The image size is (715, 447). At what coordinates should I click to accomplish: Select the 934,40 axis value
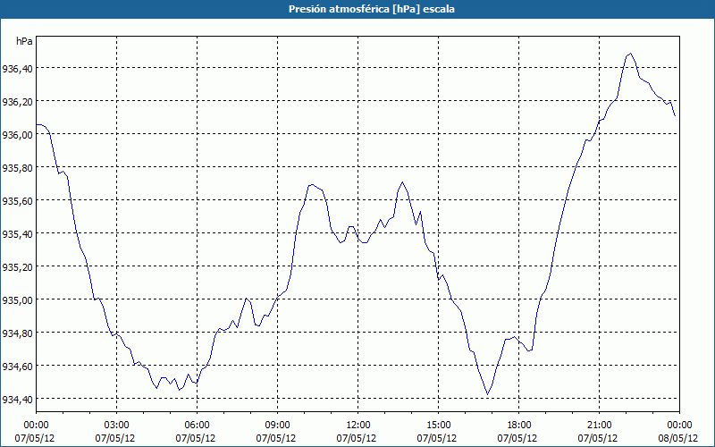17,400
